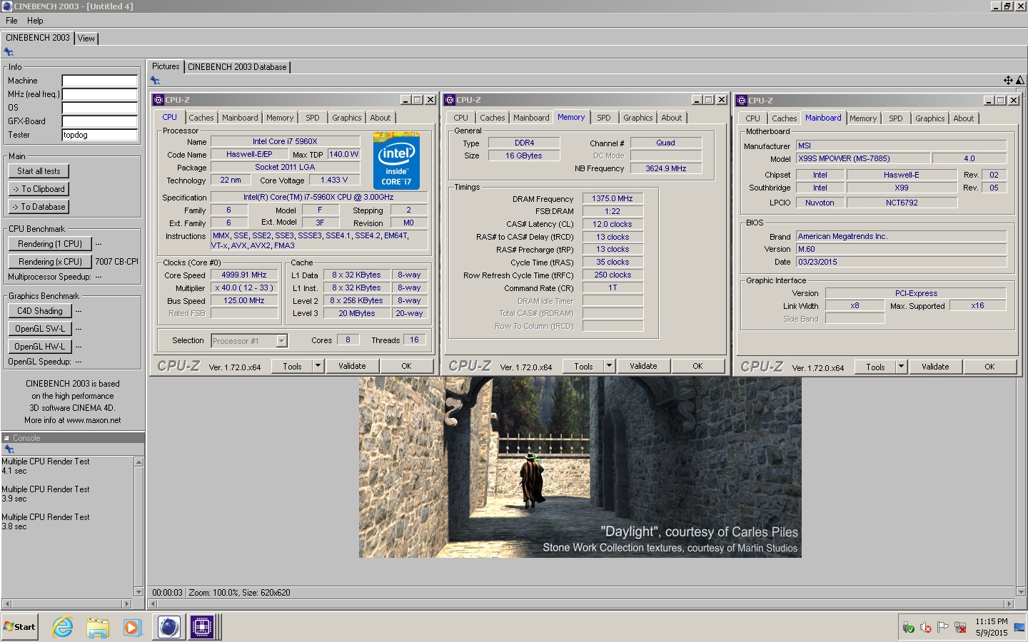Click the Tester field containing topdog
Screen dimensions: 1028x642
click(x=100, y=135)
